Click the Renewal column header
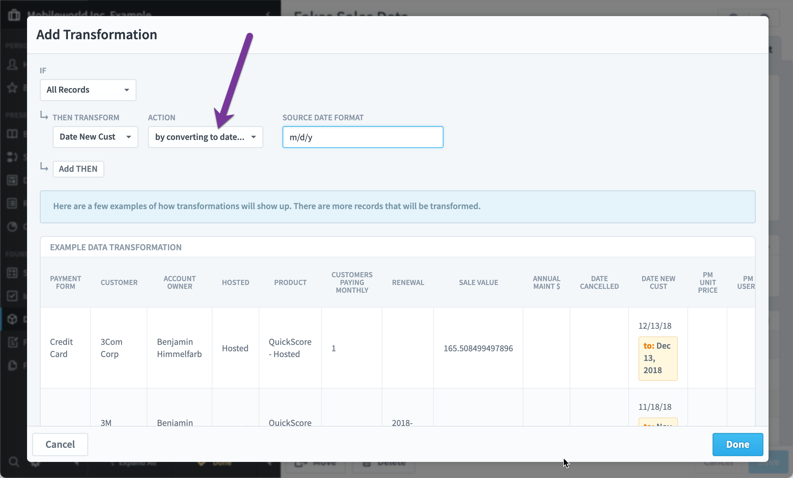The image size is (793, 478). 408,282
